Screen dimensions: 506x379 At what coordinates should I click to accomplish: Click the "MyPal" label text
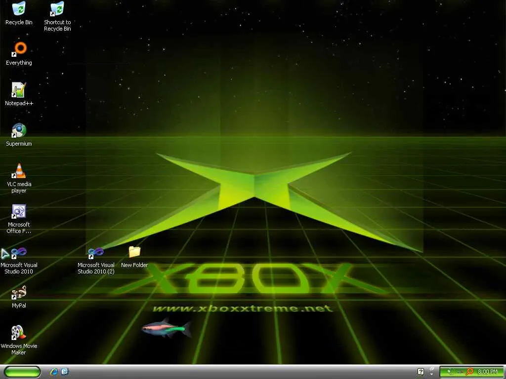click(19, 305)
